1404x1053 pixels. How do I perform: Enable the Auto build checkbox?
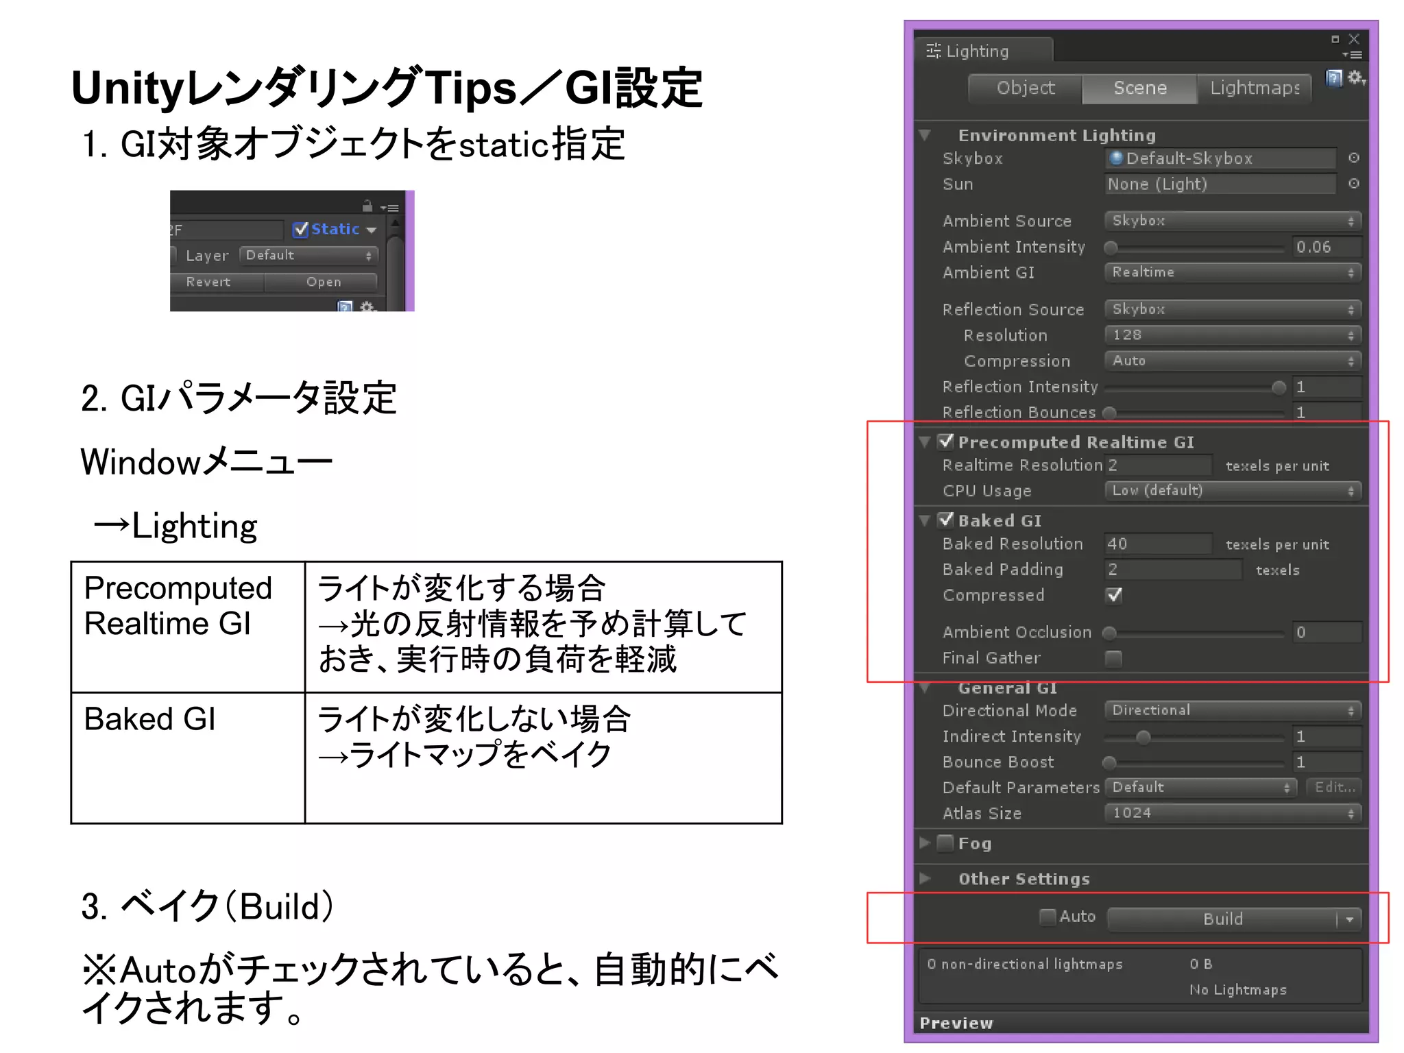[1048, 917]
